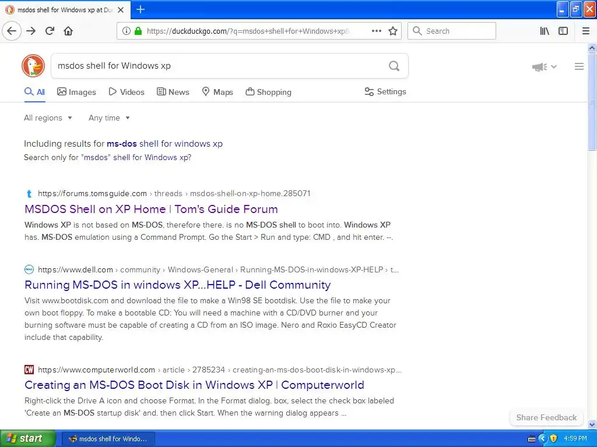Open the Firefox hamburger menu
Screen dimensions: 597x447
pos(585,31)
